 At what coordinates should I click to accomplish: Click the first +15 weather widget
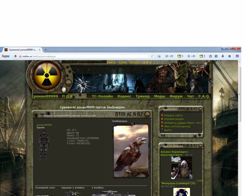[x=169, y=56]
